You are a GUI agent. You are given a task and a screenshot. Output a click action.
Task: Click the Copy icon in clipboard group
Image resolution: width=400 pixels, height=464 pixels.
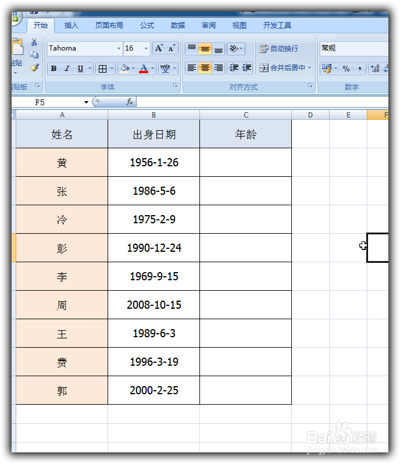point(34,55)
